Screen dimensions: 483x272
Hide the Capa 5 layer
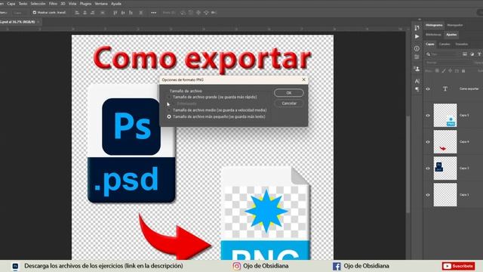[x=428, y=116]
